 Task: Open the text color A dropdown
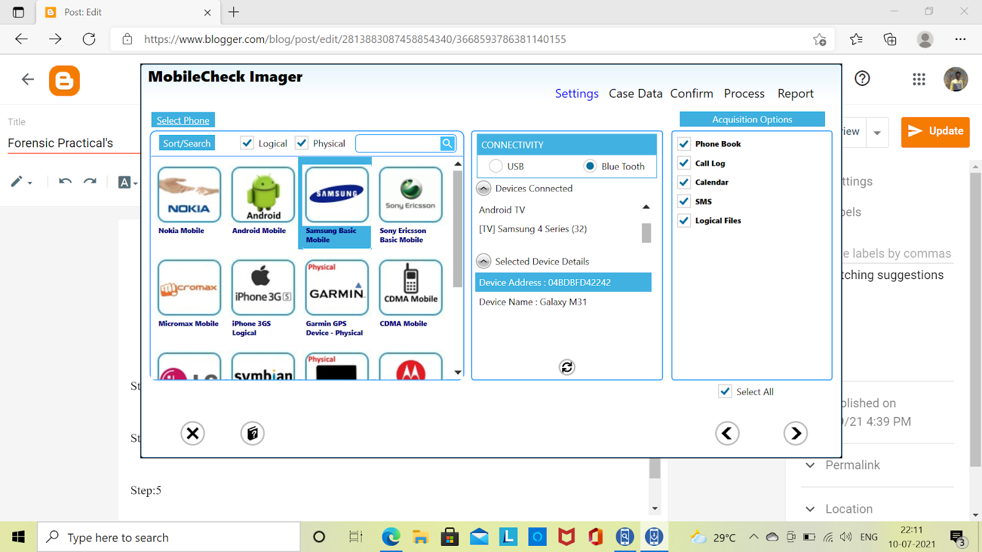pyautogui.click(x=128, y=182)
